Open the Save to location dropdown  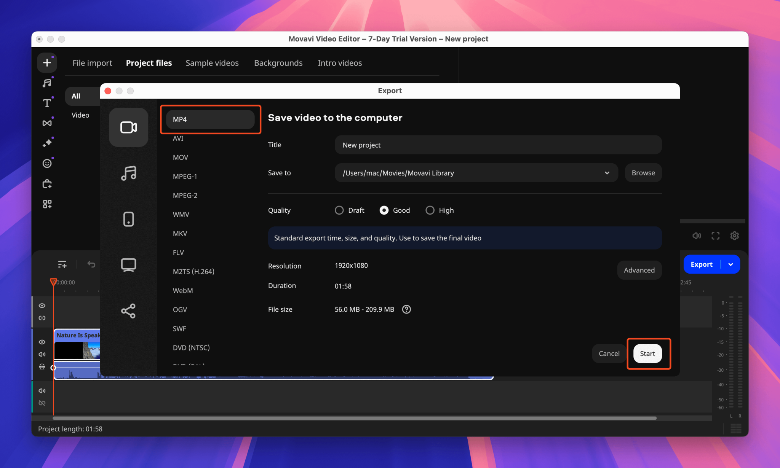tap(607, 173)
